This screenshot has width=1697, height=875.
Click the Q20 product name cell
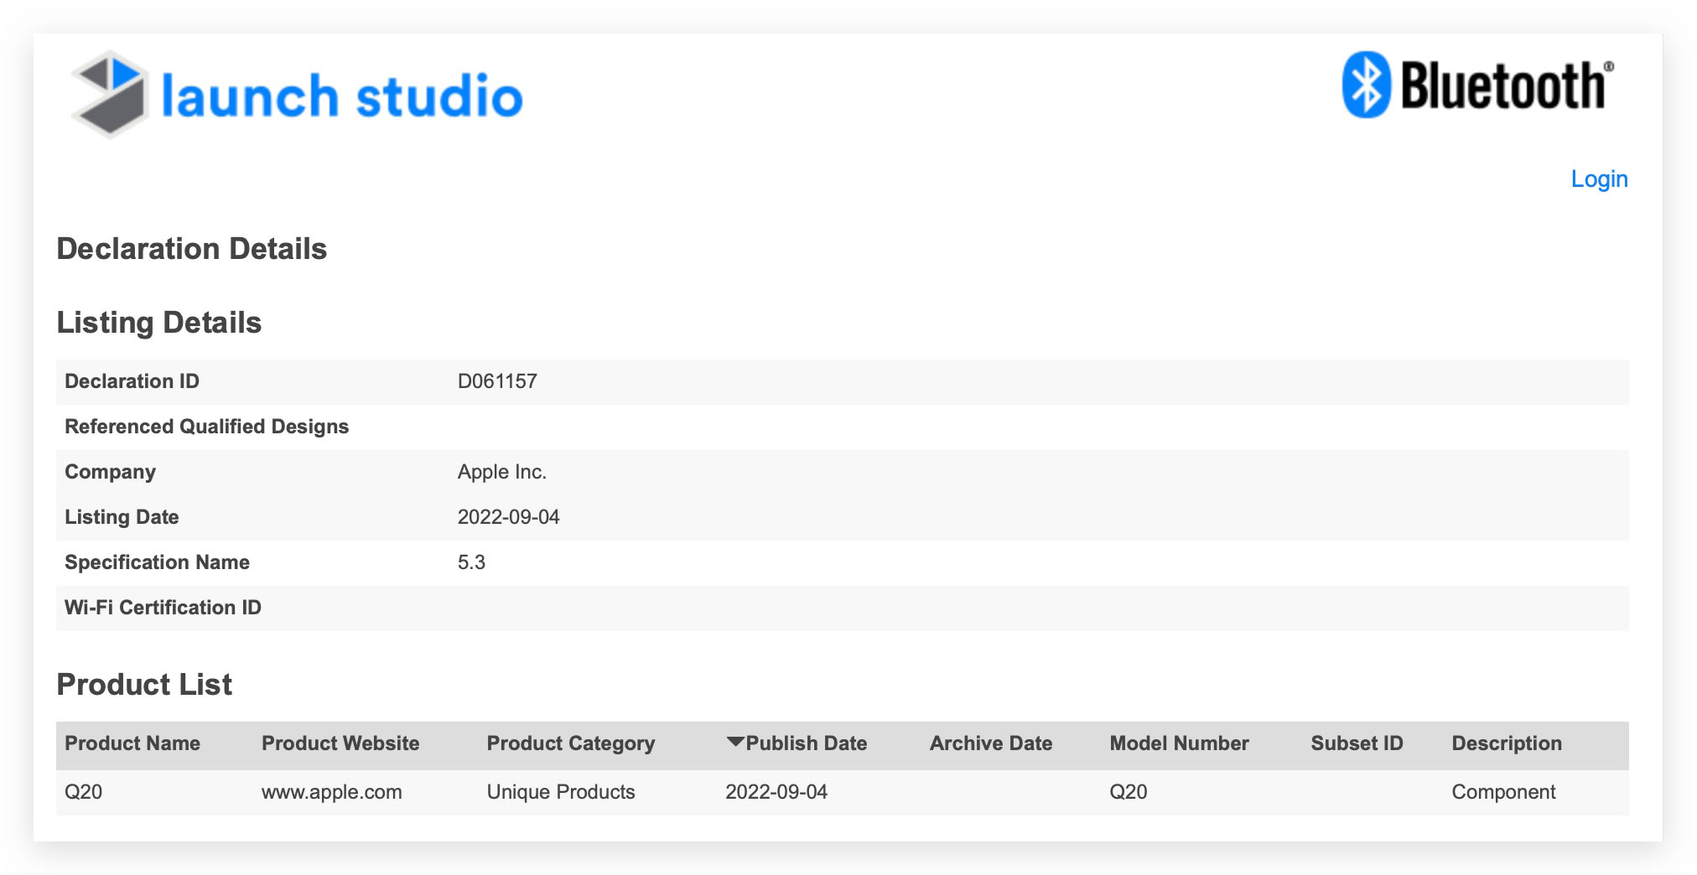coord(83,792)
